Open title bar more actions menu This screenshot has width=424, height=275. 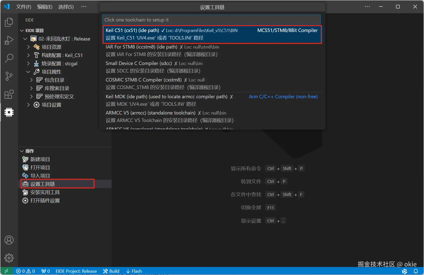[367, 7]
